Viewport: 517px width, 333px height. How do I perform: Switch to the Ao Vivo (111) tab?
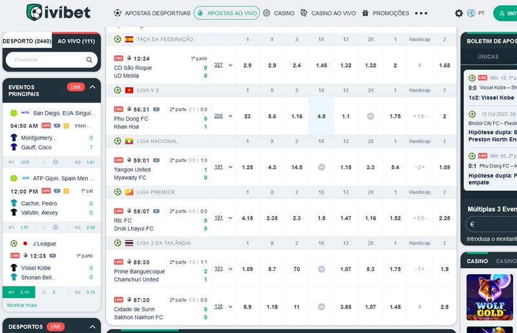pos(76,41)
